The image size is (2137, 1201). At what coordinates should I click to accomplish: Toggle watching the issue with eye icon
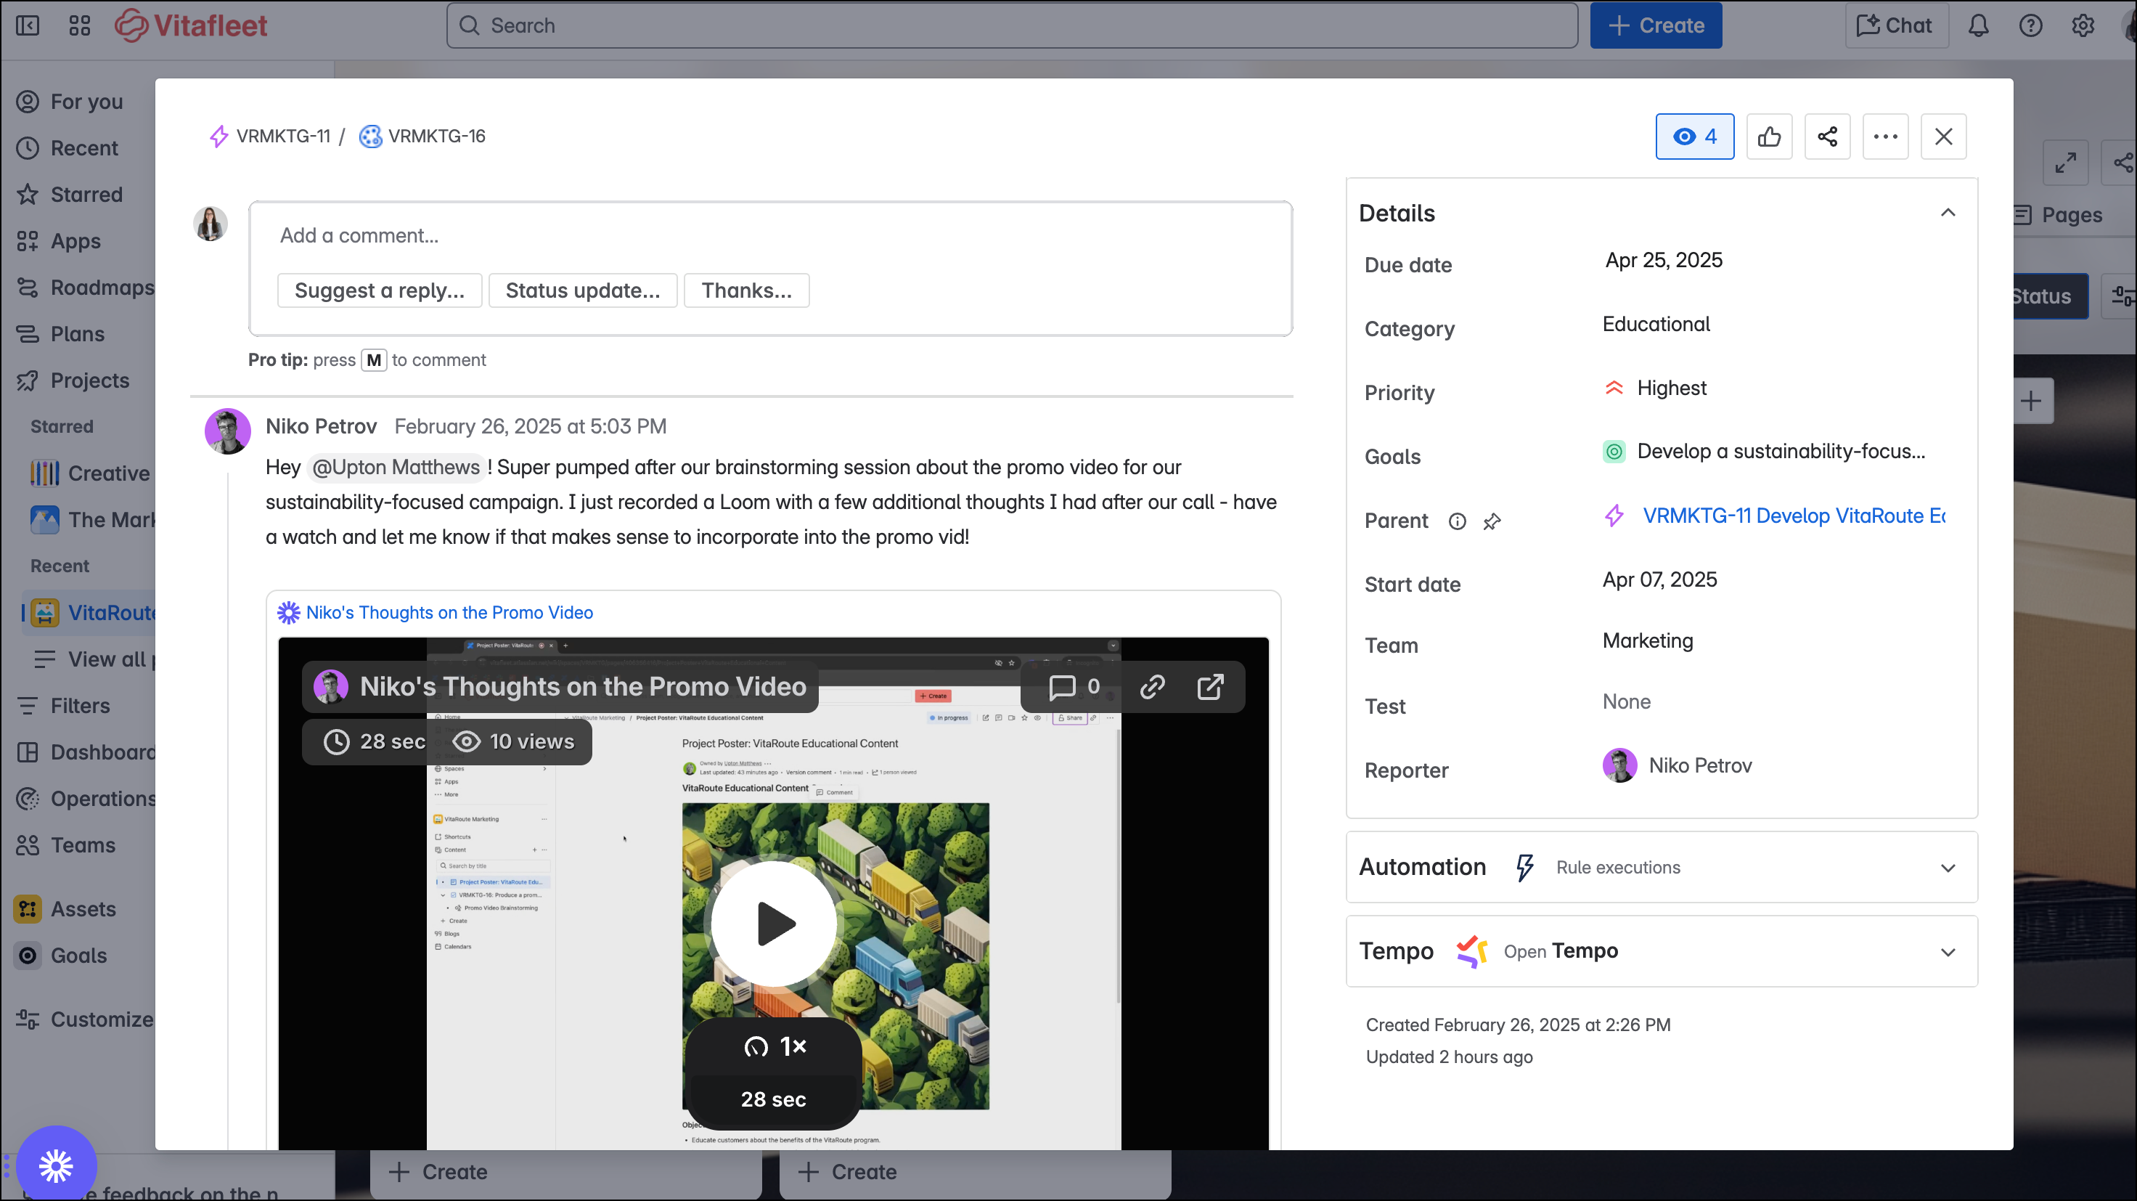[1694, 136]
